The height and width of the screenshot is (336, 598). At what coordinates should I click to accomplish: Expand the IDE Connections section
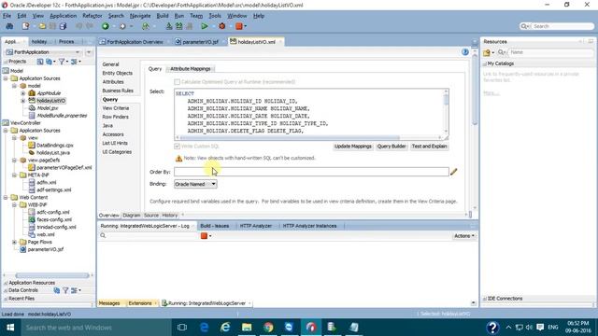point(485,299)
